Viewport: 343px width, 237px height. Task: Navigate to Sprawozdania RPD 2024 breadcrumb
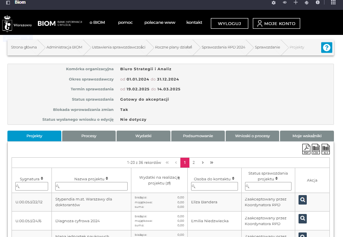pos(223,47)
